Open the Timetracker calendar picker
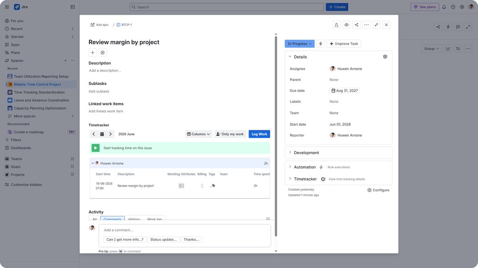Screen dimensions: 478x268 pyautogui.click(x=102, y=134)
